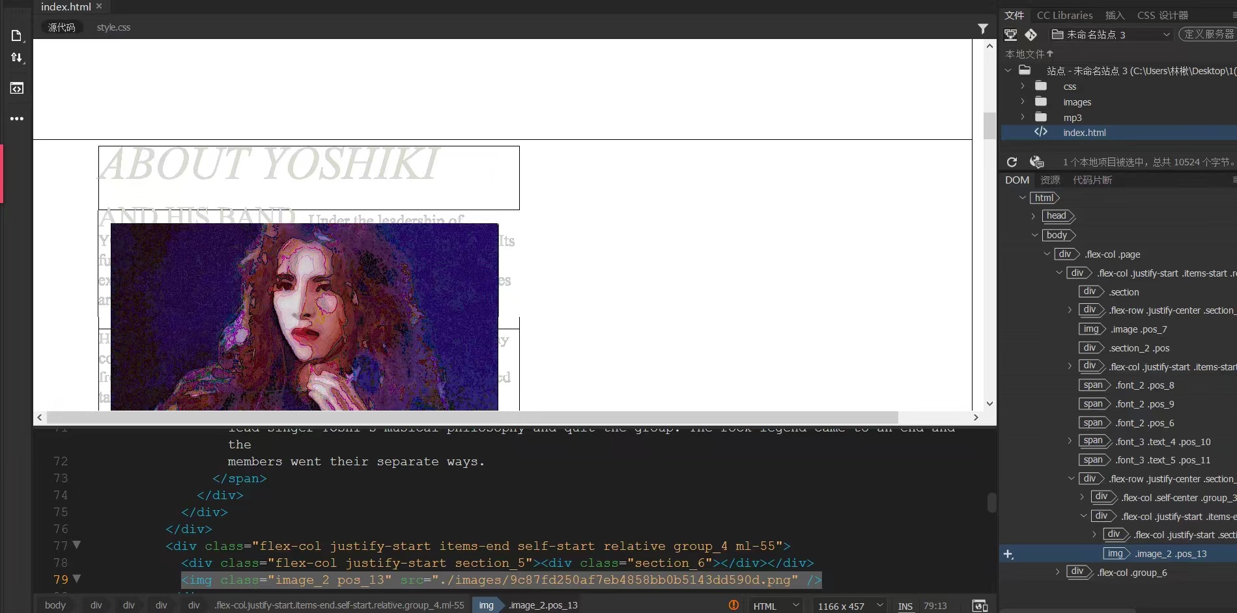Open the related file style.css
The width and height of the screenshot is (1237, 613).
pyautogui.click(x=113, y=27)
